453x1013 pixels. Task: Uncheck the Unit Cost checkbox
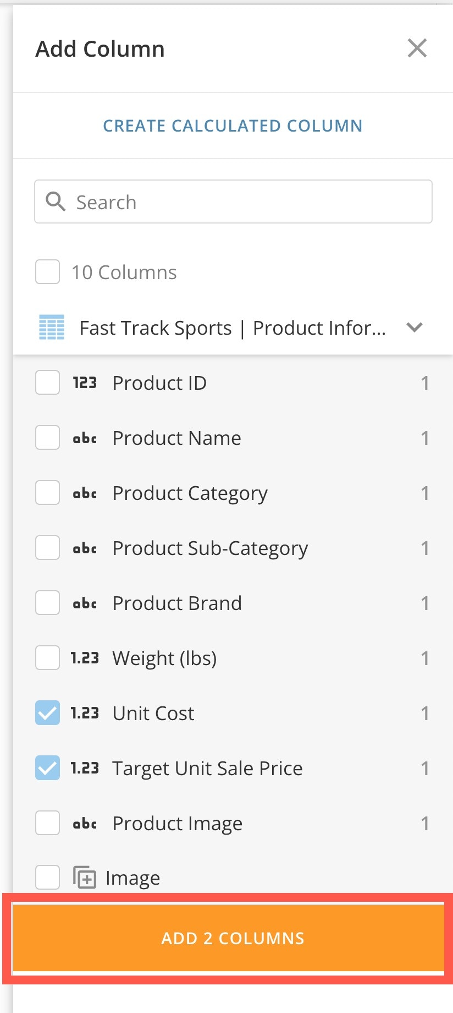coord(48,713)
